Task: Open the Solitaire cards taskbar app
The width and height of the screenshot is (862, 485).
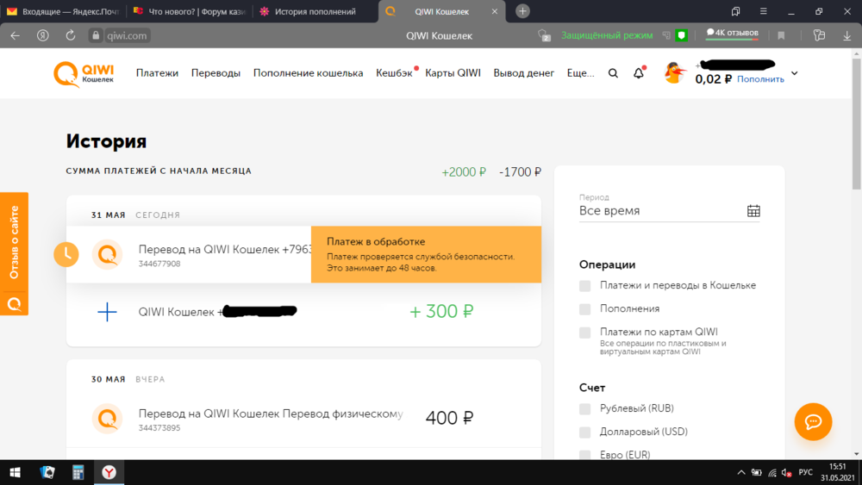Action: pyautogui.click(x=47, y=472)
